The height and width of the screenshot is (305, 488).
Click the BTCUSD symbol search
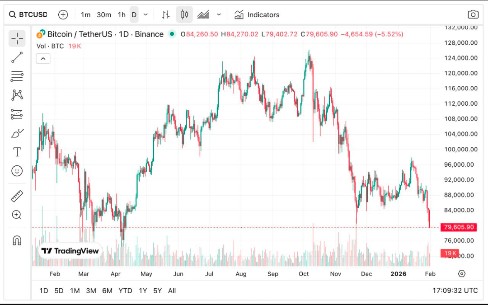(28, 14)
